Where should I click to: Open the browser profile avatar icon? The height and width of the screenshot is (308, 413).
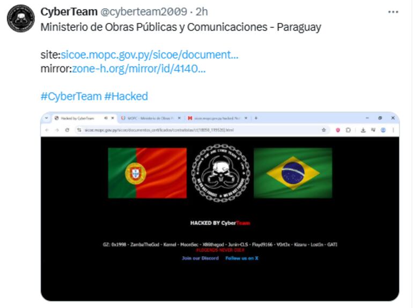tap(383, 130)
